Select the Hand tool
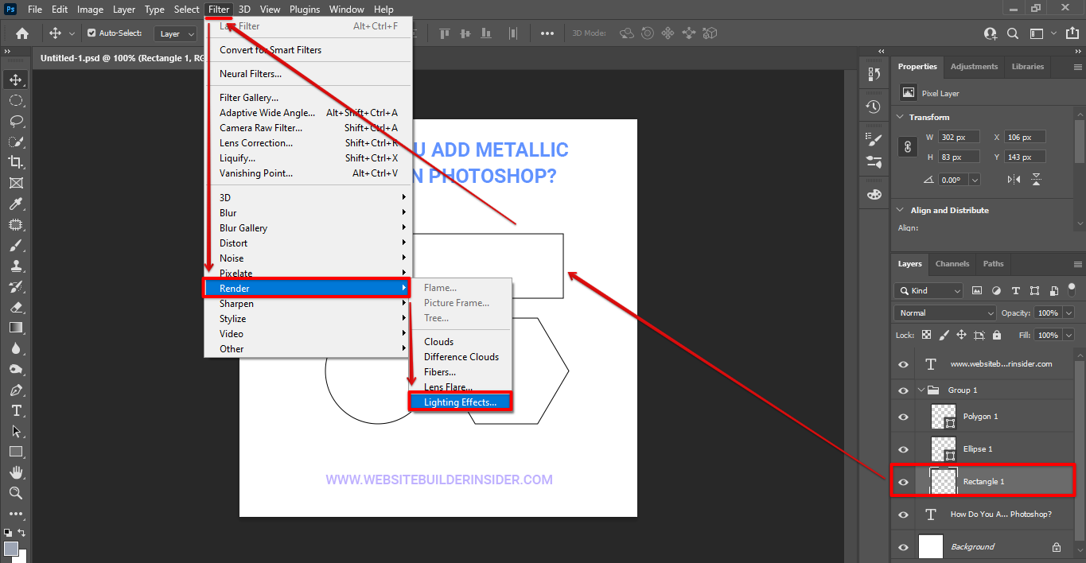The height and width of the screenshot is (563, 1086). (16, 472)
